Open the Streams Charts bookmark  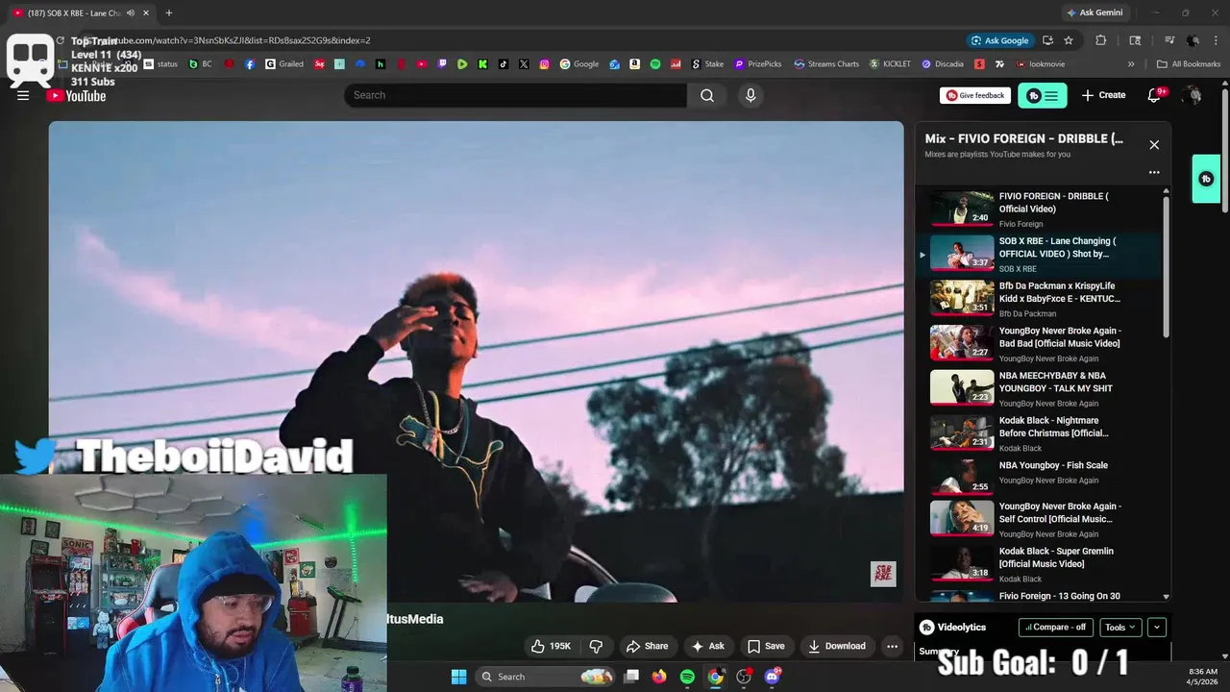826,64
